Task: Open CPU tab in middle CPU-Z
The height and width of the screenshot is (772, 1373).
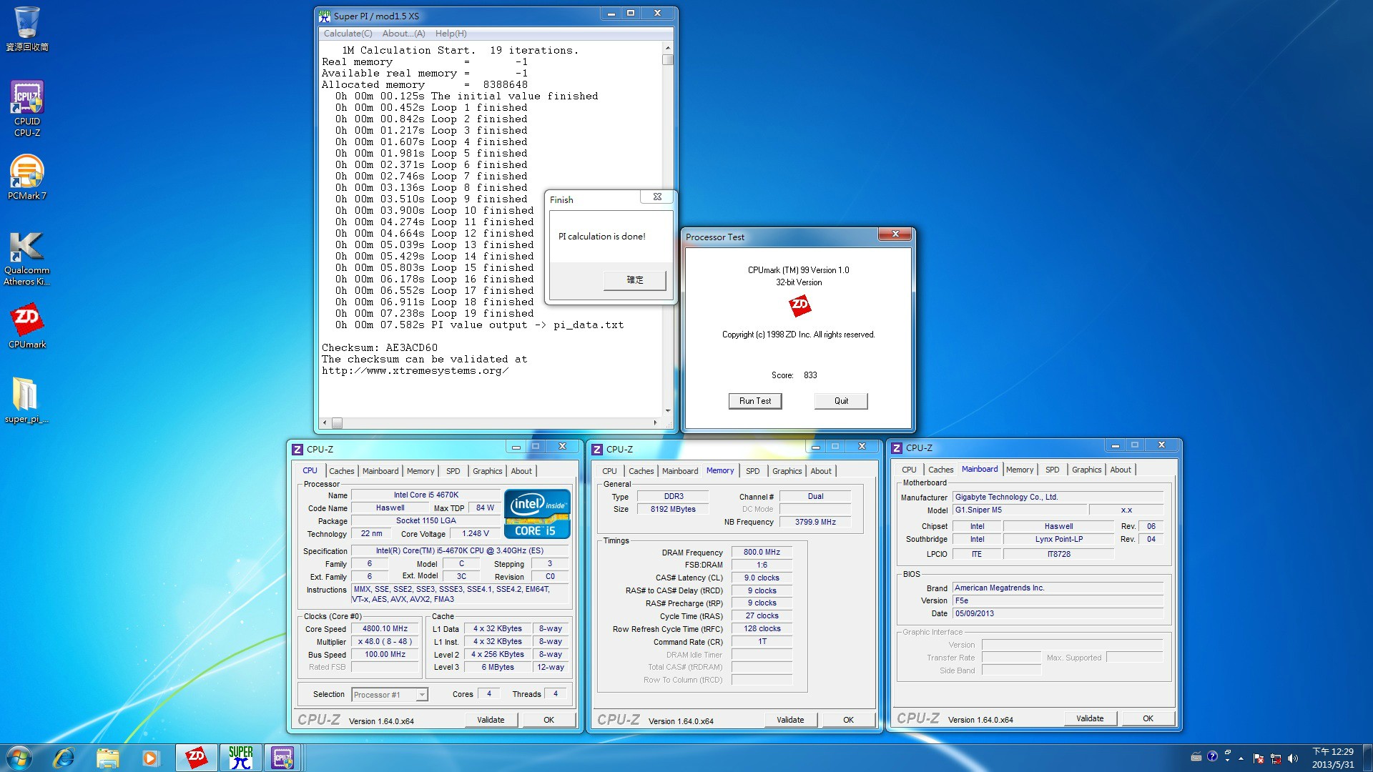Action: [x=609, y=471]
